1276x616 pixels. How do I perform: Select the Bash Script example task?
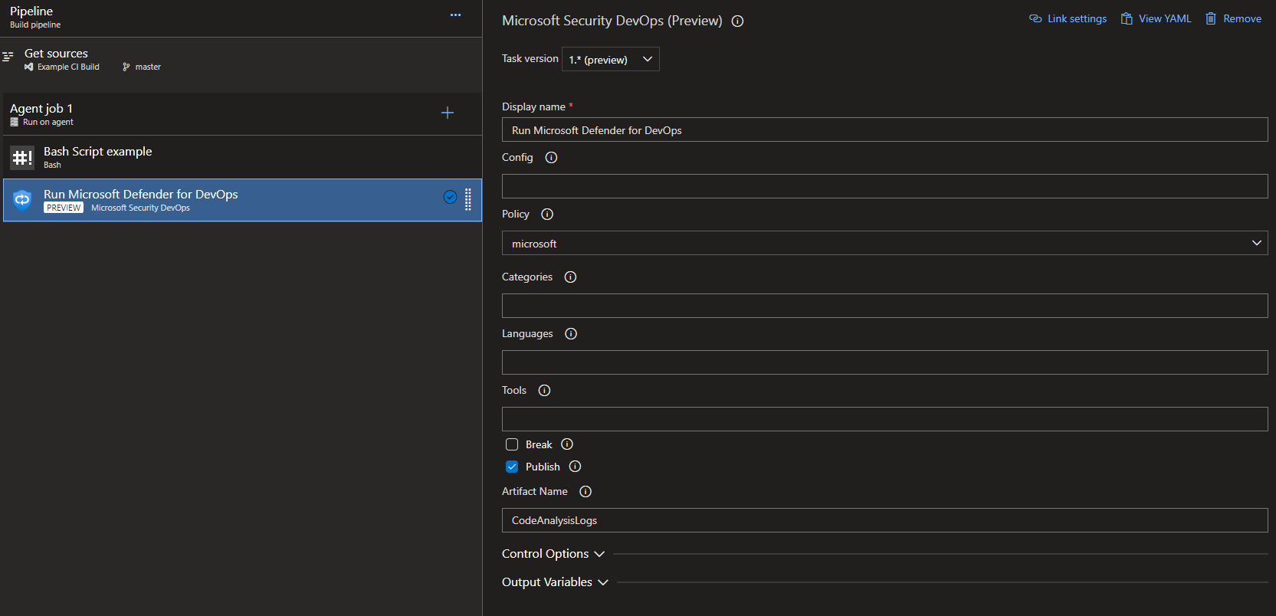pyautogui.click(x=242, y=157)
